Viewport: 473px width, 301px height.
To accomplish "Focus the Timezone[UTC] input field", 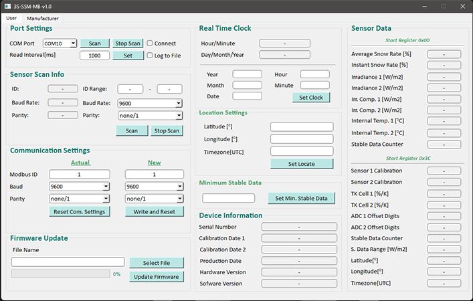I will pyautogui.click(x=302, y=151).
